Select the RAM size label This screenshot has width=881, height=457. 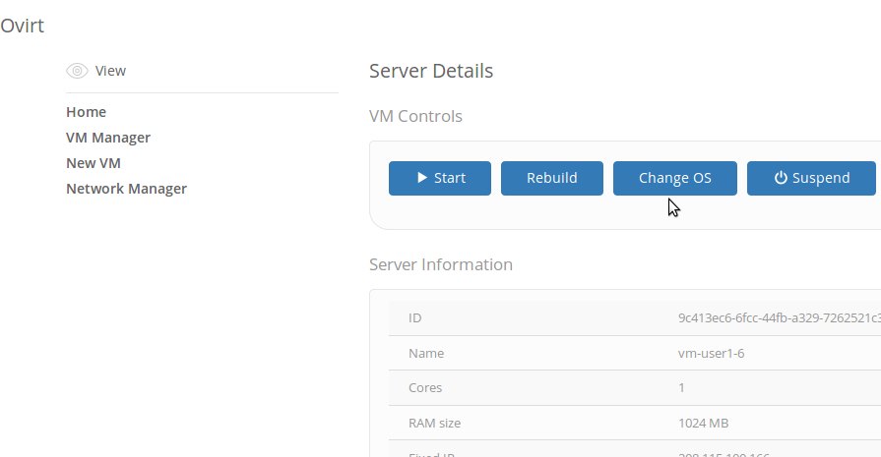click(x=434, y=424)
